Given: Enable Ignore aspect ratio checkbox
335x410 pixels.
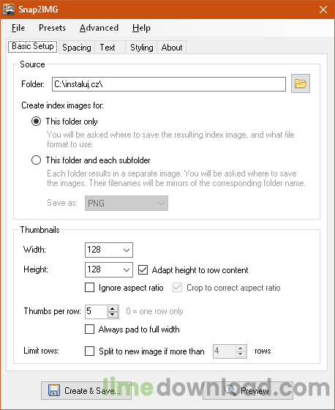Looking at the screenshot, I should pos(90,288).
